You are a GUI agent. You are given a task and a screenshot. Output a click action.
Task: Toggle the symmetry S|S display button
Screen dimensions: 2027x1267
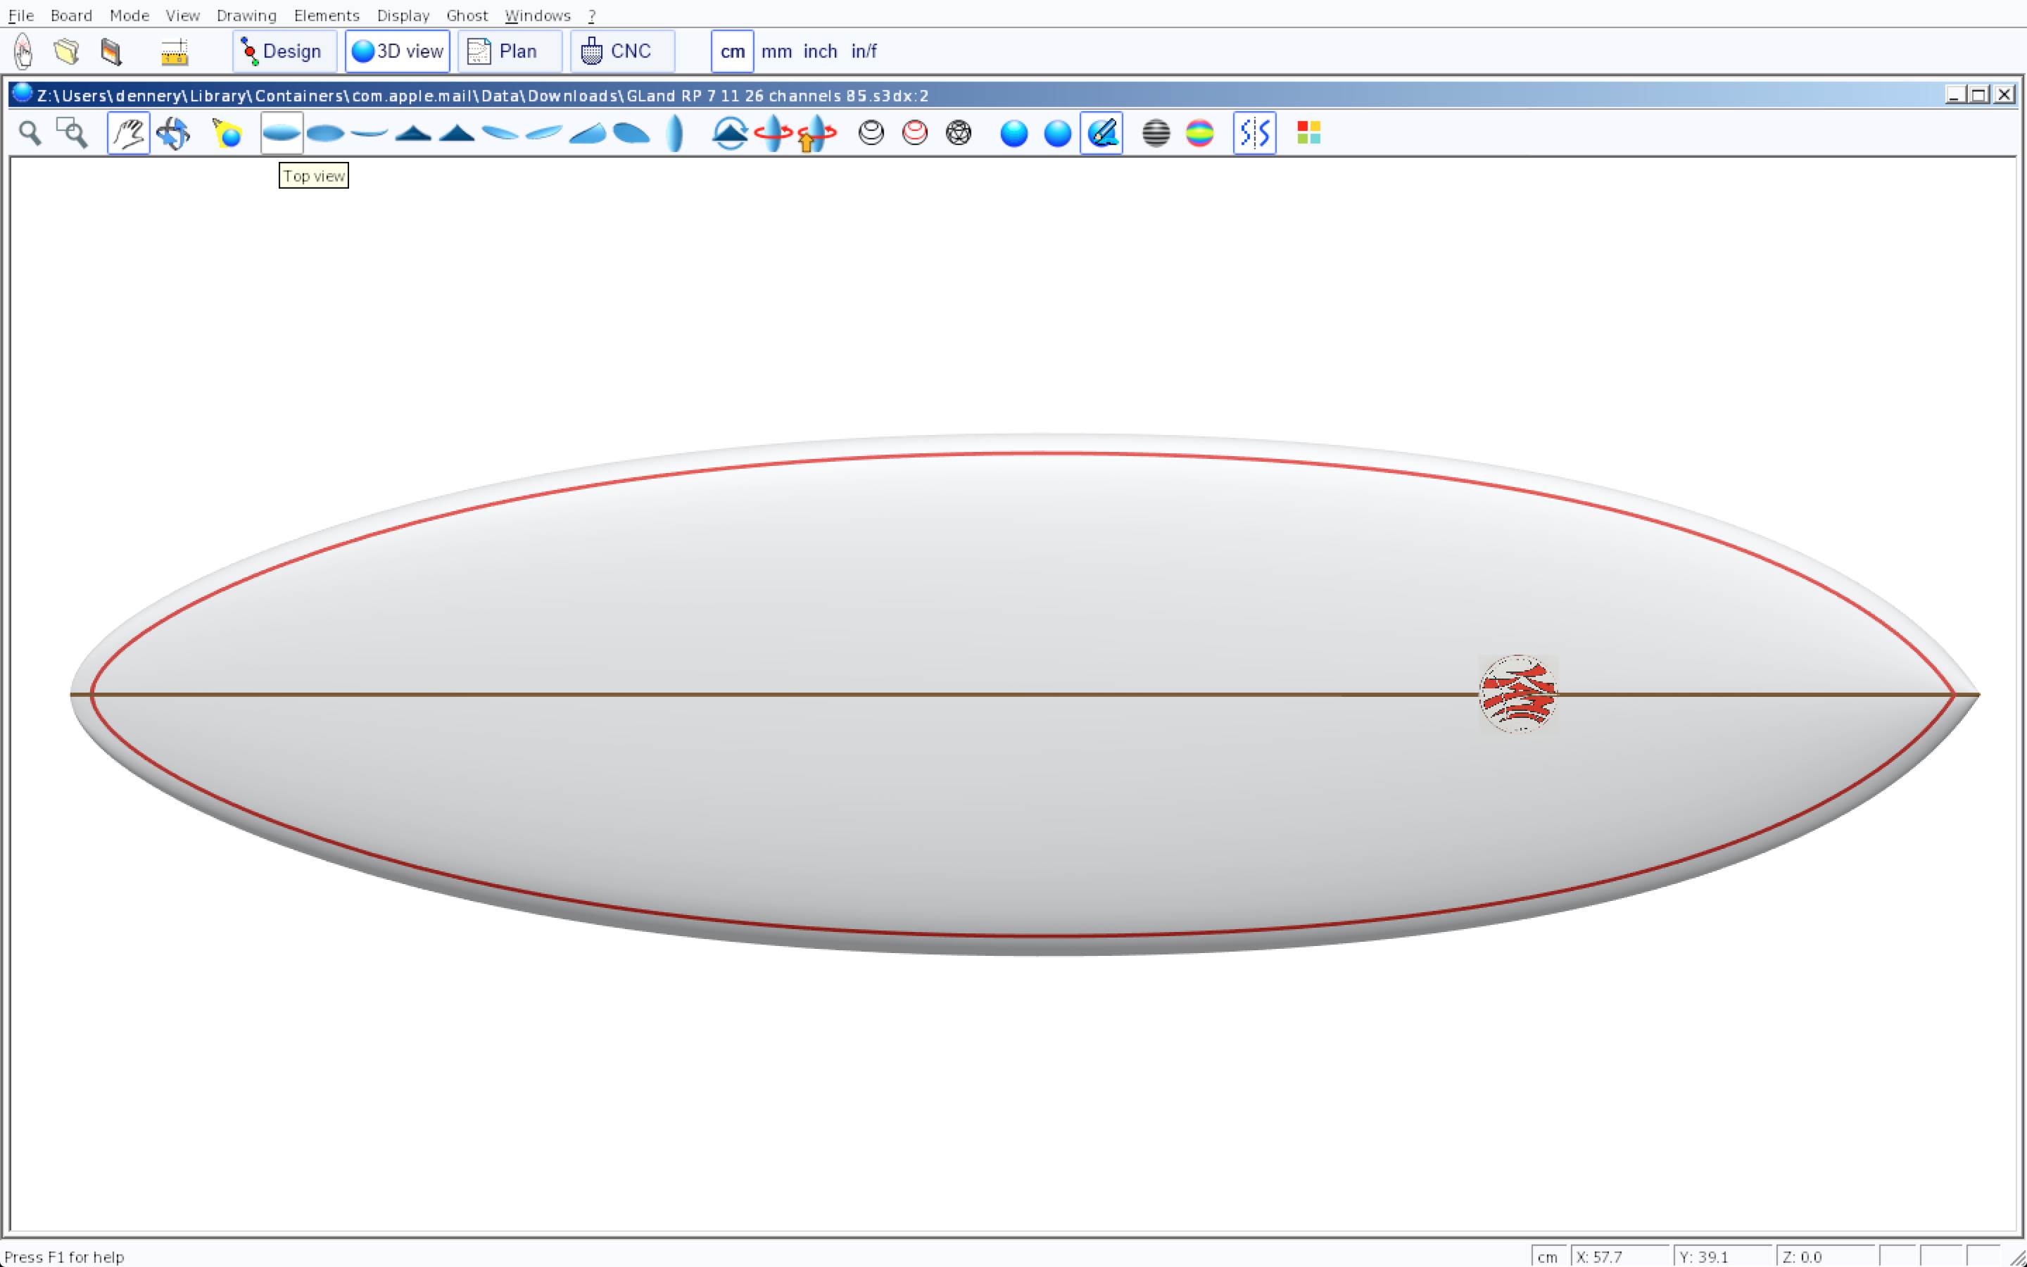click(x=1254, y=133)
